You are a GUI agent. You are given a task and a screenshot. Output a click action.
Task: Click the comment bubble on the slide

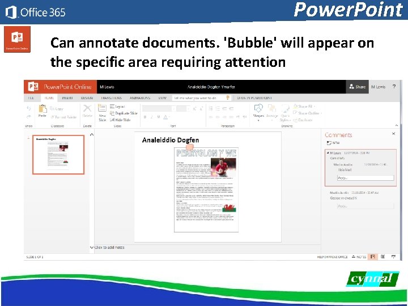point(190,147)
